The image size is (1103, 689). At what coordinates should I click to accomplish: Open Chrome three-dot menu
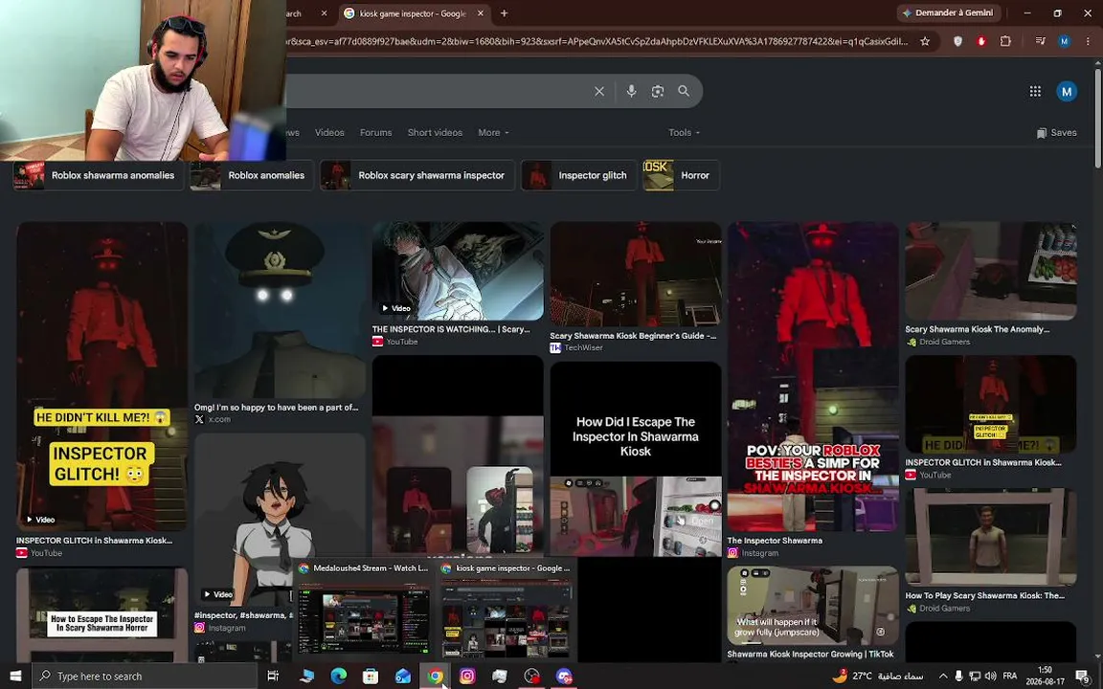(1089, 41)
